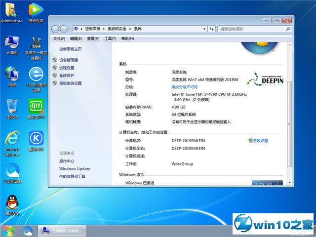Open QQ browser pinned on taskbar
316x237 pixels.
pyautogui.click(x=28, y=231)
